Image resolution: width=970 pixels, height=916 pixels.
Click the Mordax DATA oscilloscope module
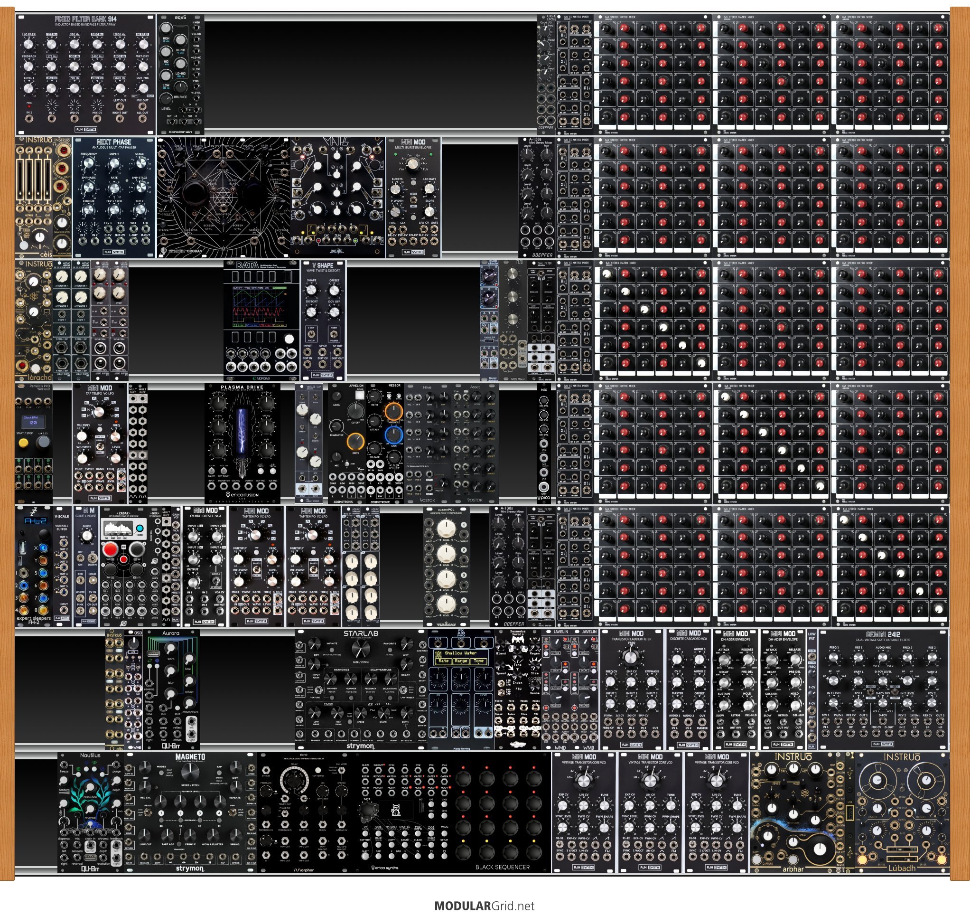coord(261,321)
